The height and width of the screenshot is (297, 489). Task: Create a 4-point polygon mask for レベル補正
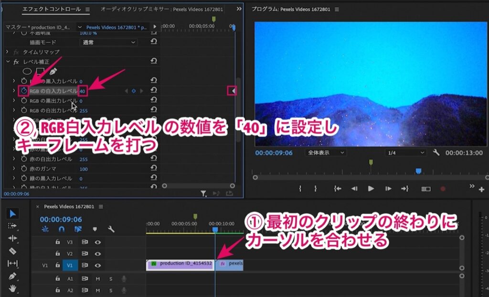click(40, 72)
